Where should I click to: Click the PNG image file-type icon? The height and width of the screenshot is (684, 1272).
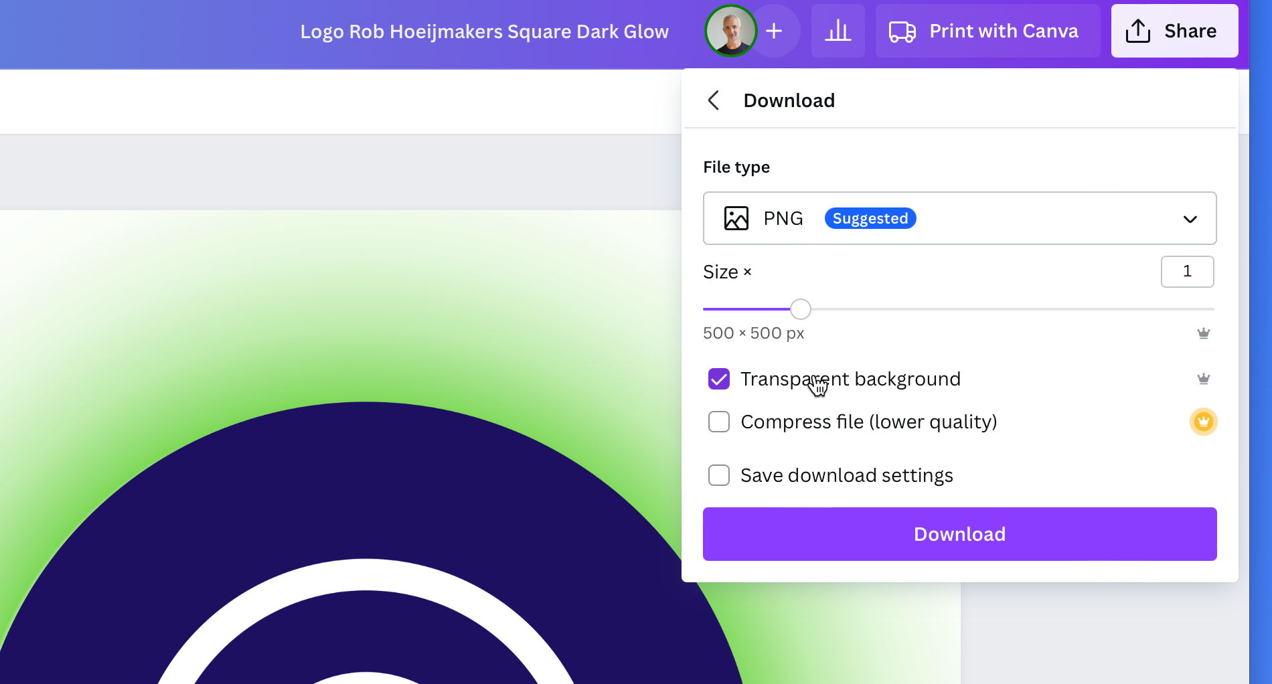735,218
